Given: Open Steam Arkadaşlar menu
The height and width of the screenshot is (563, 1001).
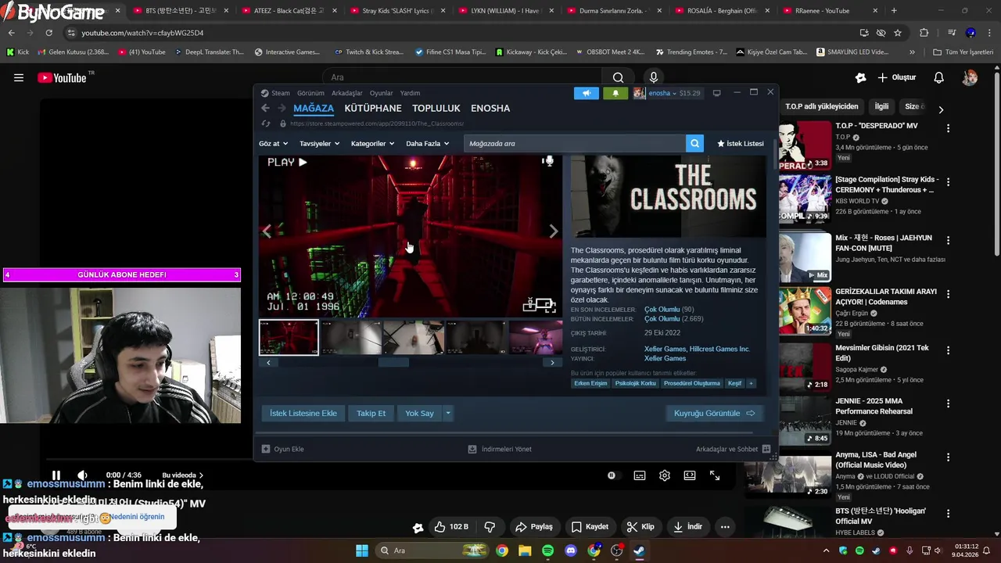Looking at the screenshot, I should (347, 93).
